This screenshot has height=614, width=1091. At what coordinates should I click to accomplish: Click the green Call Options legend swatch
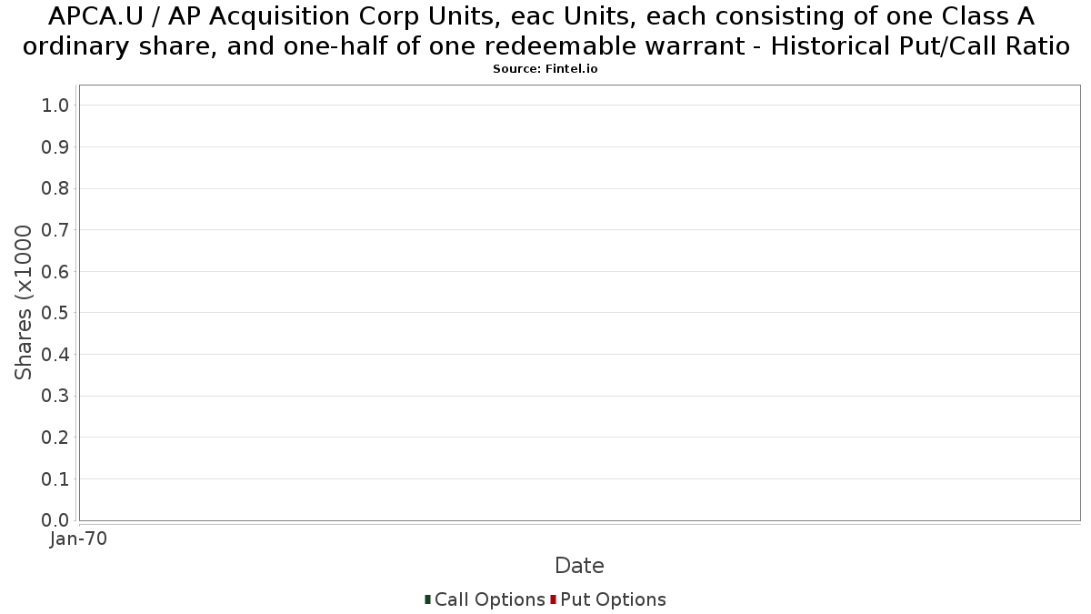[x=427, y=599]
